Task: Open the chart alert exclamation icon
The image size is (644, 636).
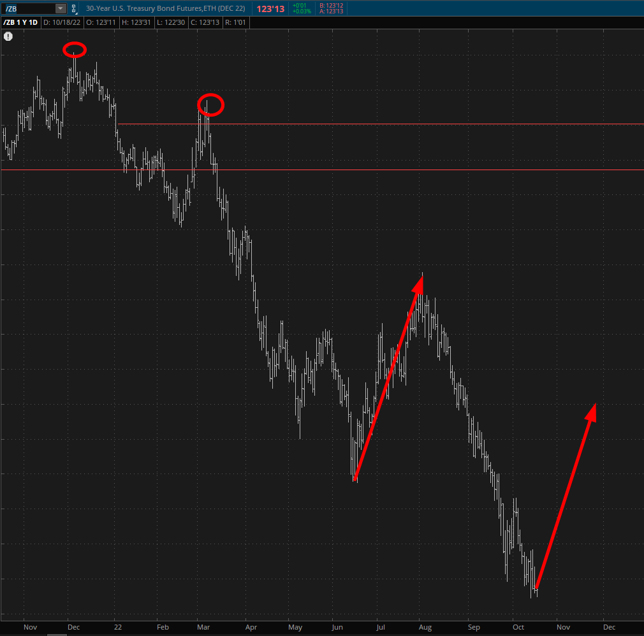Action: tap(8, 36)
